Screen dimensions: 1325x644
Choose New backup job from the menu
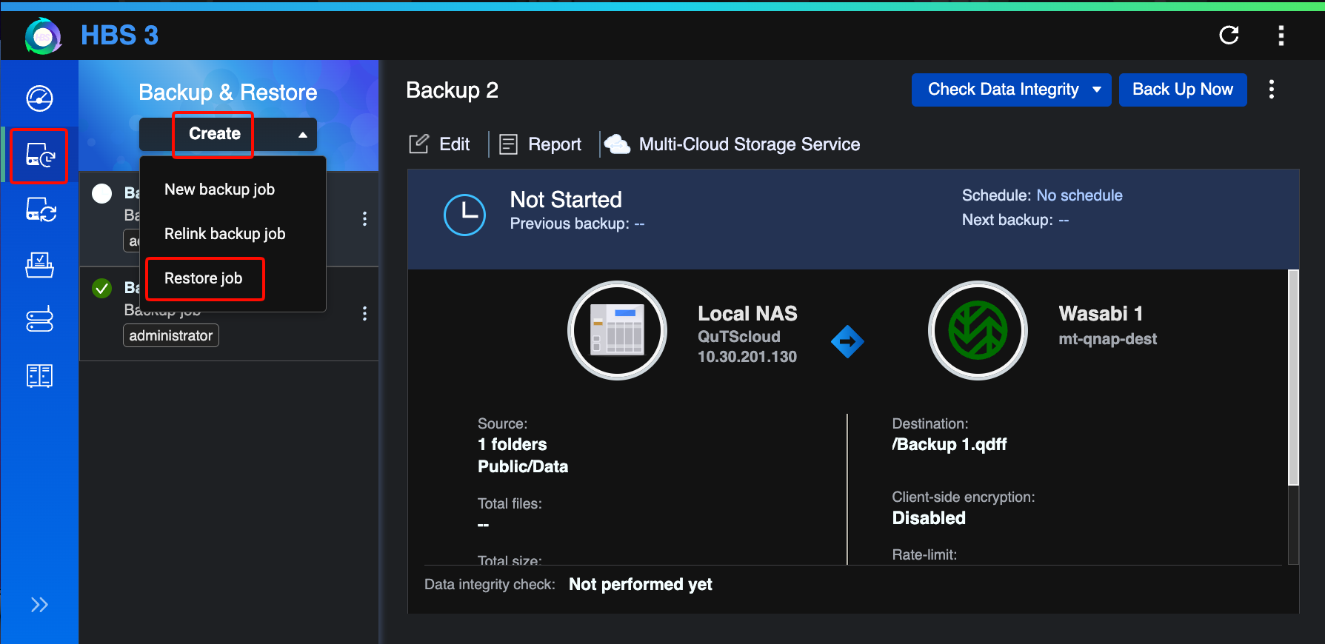pos(219,189)
